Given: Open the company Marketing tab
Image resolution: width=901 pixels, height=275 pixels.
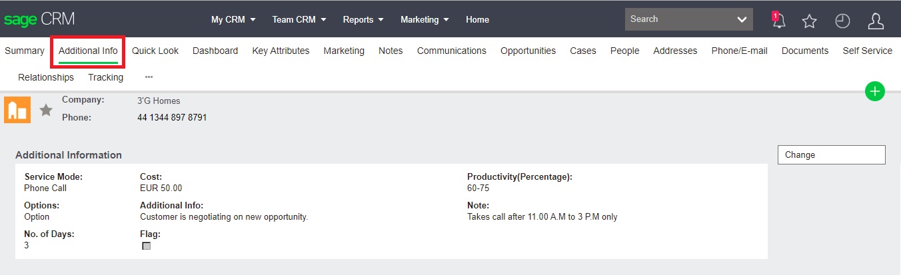Looking at the screenshot, I should [344, 51].
